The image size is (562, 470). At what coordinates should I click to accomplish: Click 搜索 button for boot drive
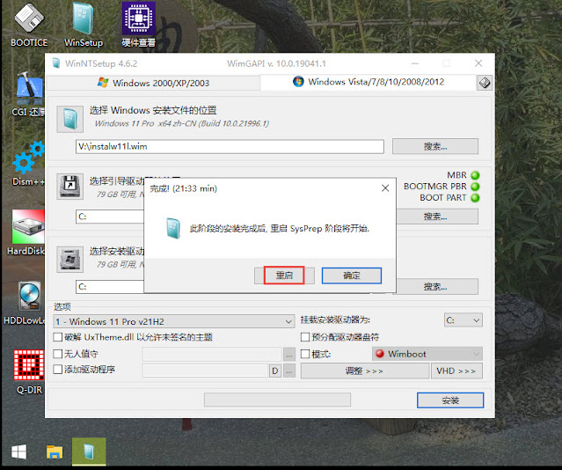[437, 217]
